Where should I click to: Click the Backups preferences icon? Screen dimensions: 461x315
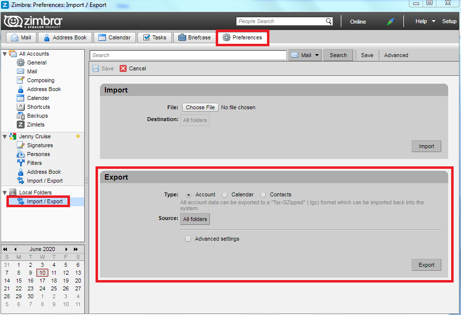(x=21, y=116)
